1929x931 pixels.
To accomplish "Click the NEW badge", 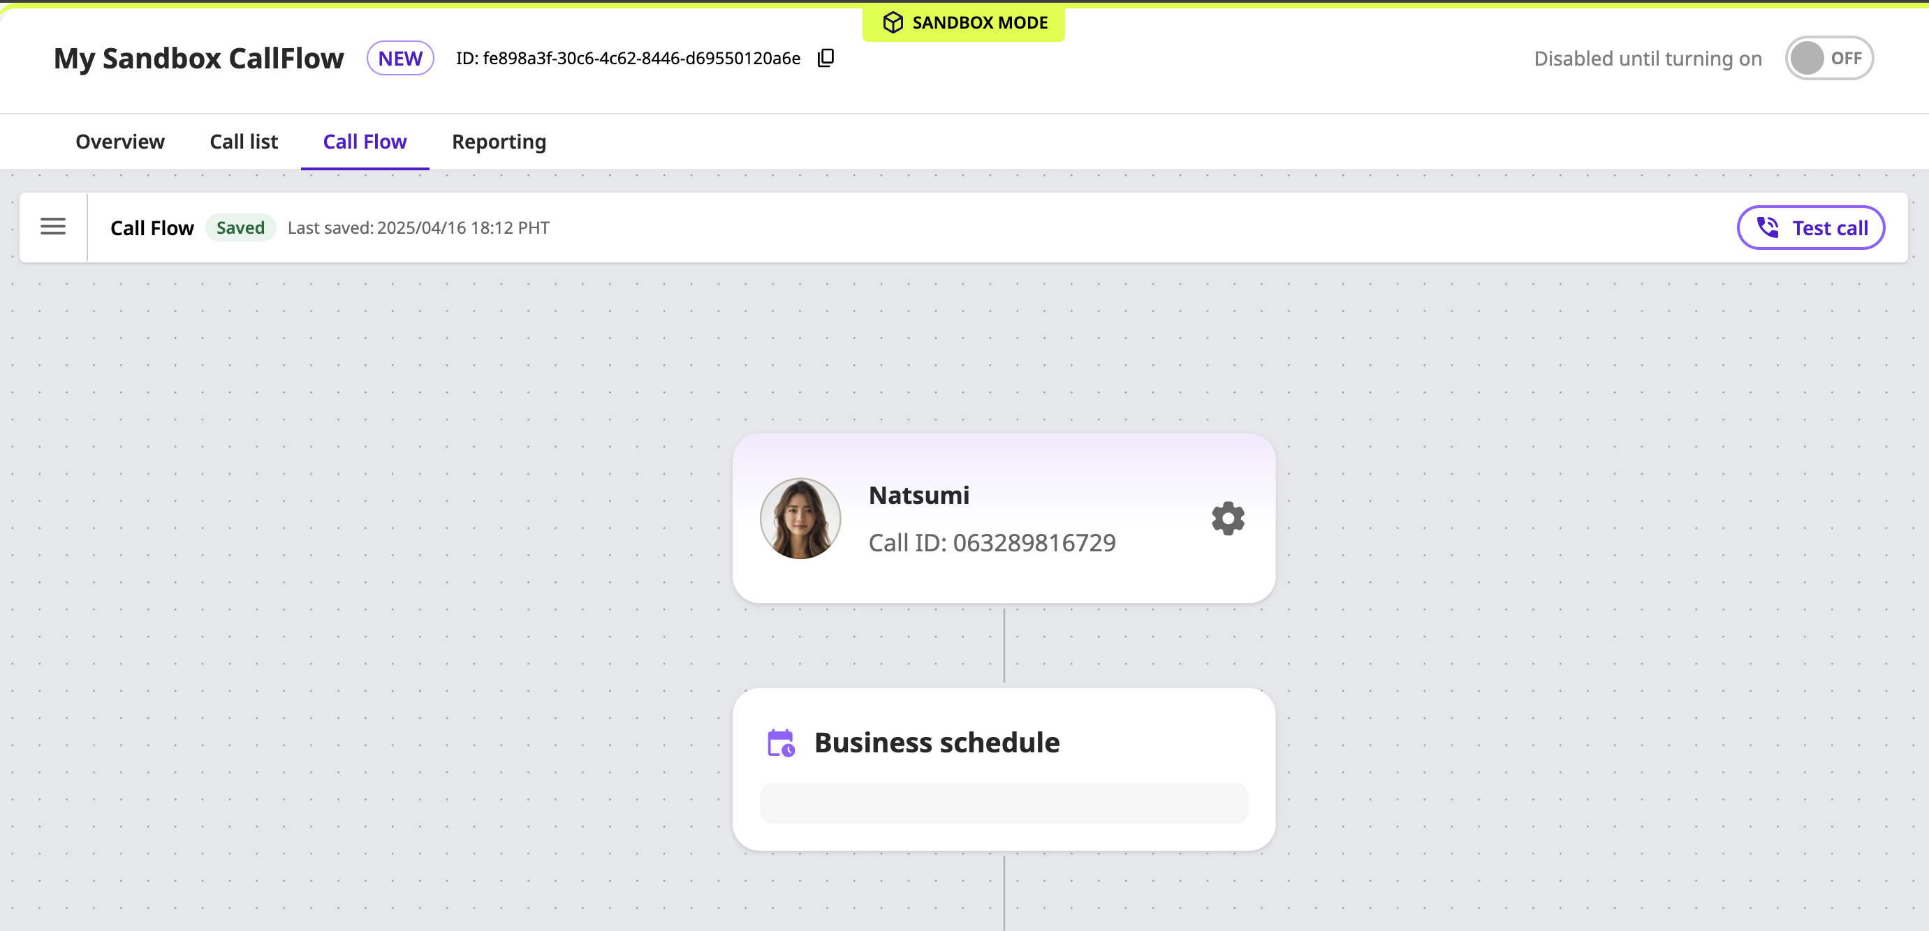I will coord(400,59).
